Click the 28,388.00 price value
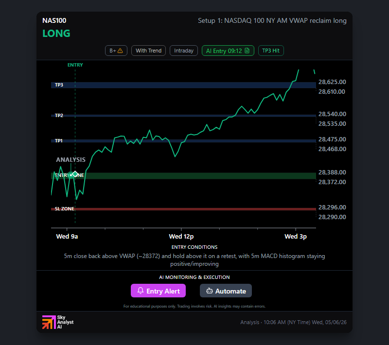 [x=332, y=172]
